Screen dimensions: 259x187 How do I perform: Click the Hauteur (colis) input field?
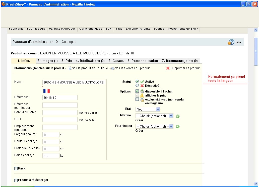point(51,142)
